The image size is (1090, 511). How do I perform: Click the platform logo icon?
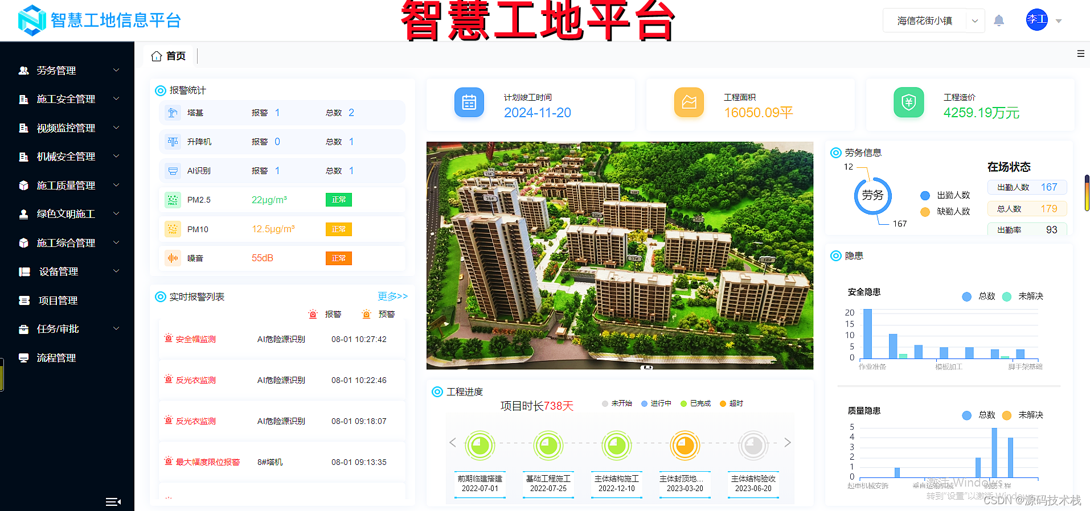[x=31, y=20]
